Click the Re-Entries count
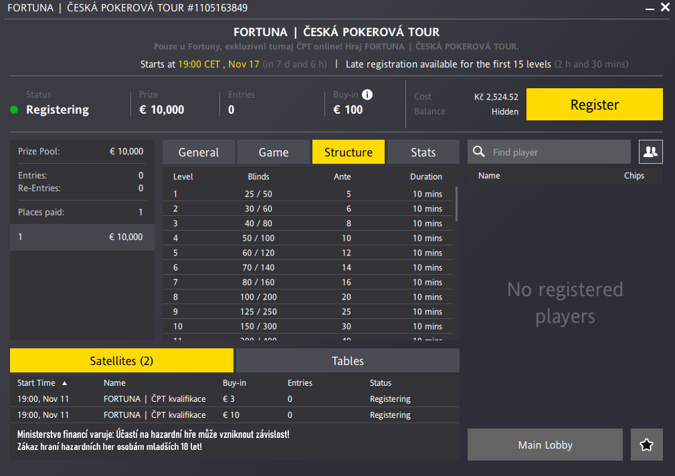This screenshot has width=675, height=476. point(140,188)
